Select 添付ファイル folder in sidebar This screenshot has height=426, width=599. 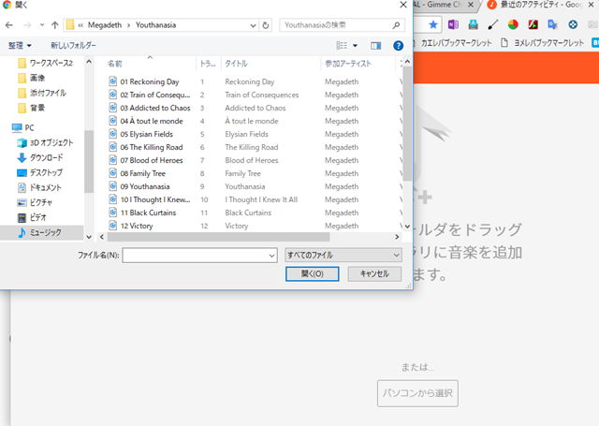[42, 93]
